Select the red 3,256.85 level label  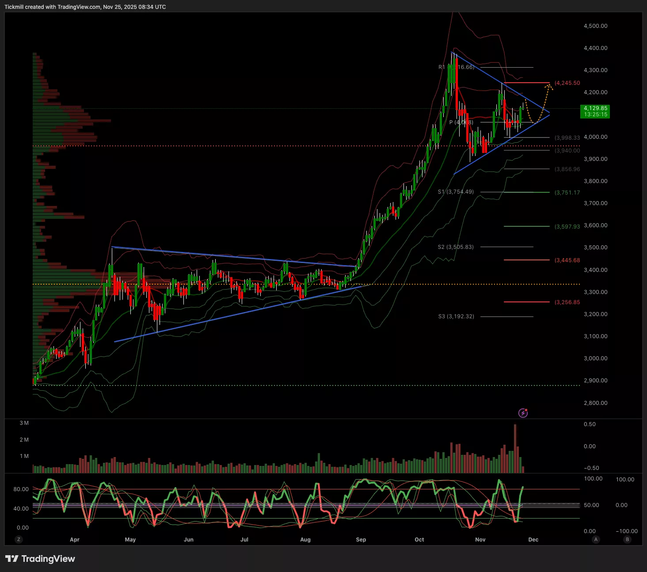point(567,302)
